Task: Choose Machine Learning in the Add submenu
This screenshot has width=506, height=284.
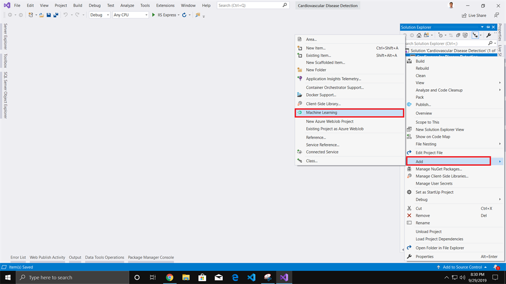Action: (x=349, y=113)
